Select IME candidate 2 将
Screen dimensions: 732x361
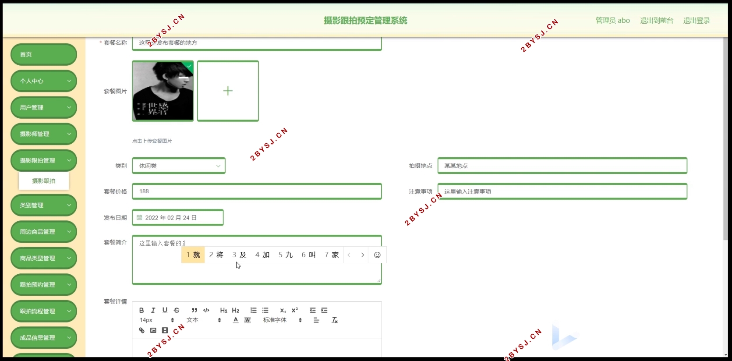point(216,255)
